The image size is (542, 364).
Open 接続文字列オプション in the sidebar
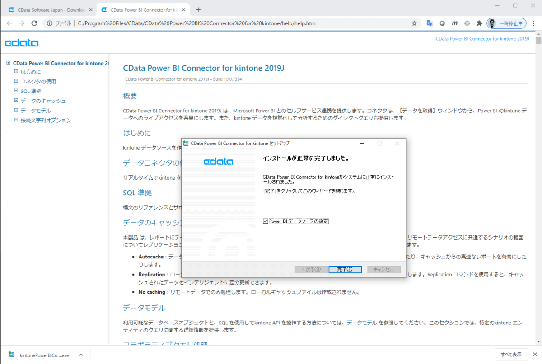coord(46,120)
